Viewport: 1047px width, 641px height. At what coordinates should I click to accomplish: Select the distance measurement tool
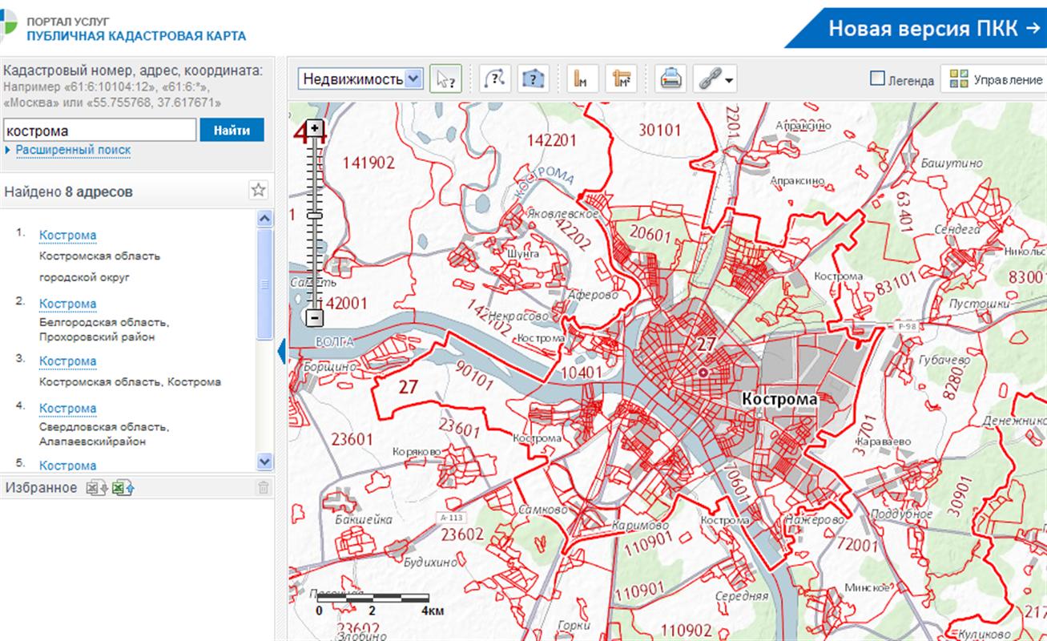582,79
